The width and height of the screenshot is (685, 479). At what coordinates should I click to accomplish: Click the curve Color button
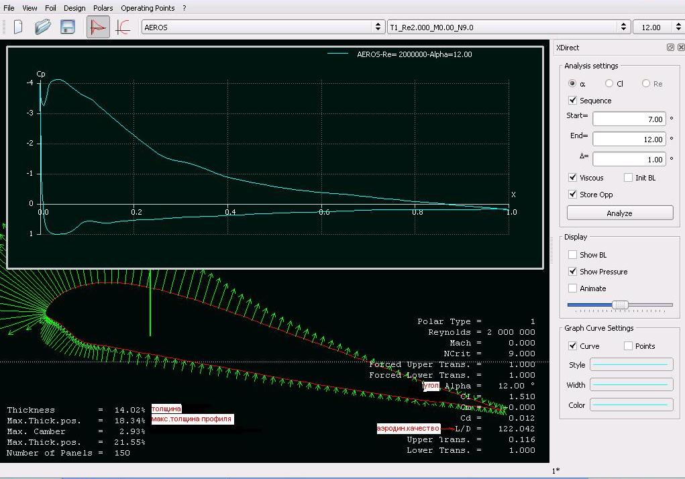point(631,405)
